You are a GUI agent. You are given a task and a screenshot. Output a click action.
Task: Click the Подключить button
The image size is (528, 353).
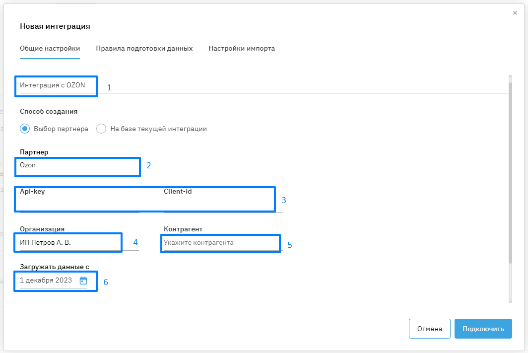tap(483, 329)
